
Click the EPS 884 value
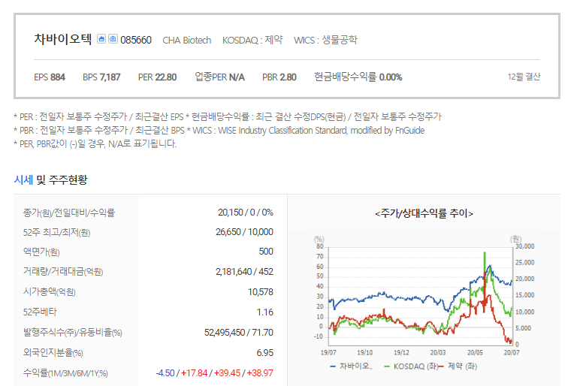50,77
